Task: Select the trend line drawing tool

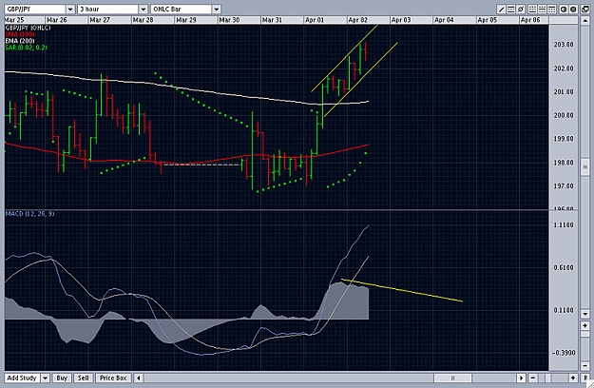Action: point(501,10)
